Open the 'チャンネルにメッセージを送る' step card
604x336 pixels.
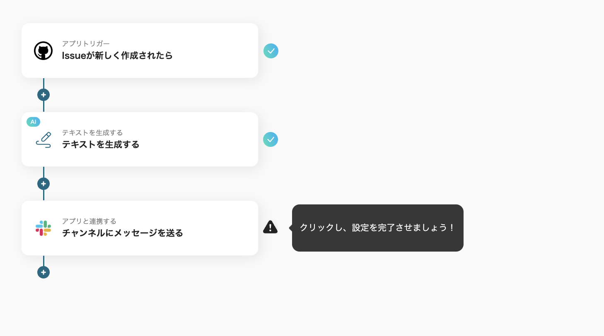[140, 228]
